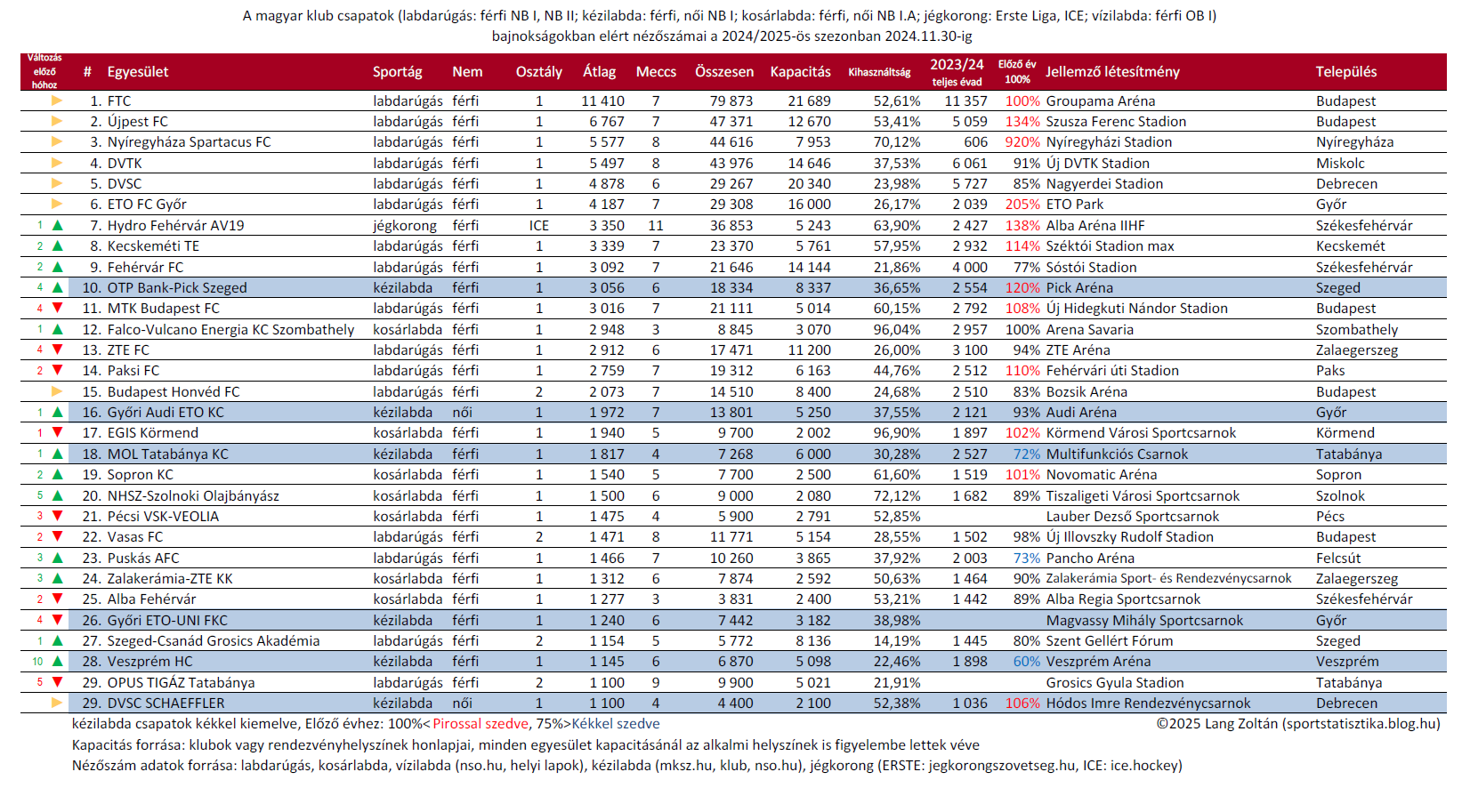
Task: Click the yellow arrow in the DVTK row
Action: point(57,163)
